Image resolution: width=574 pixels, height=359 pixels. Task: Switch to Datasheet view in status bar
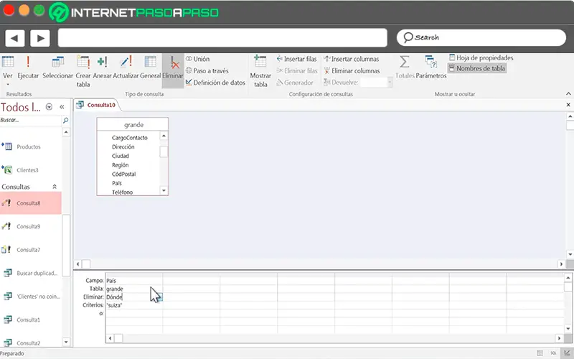pos(540,353)
